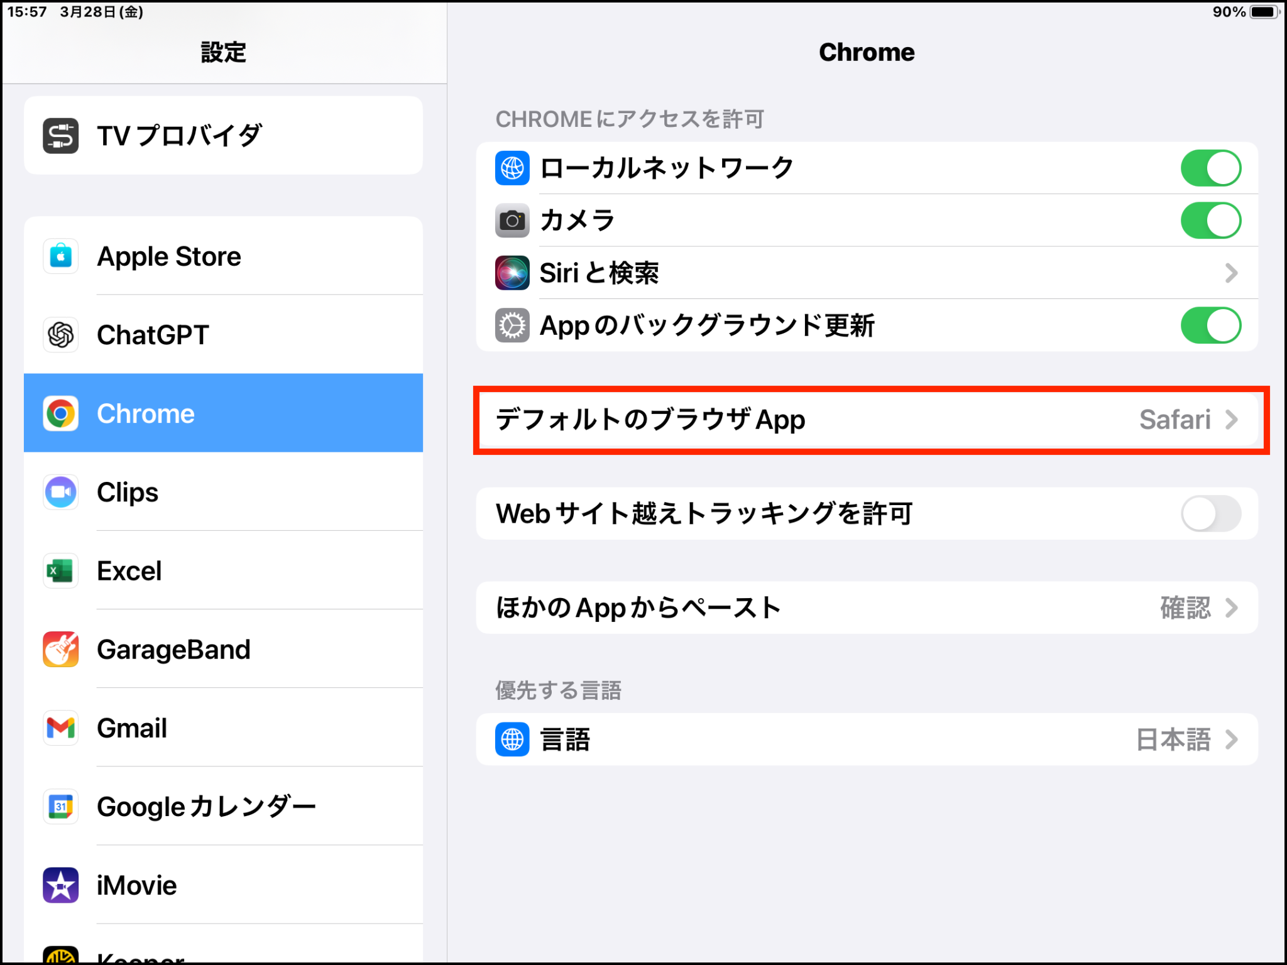Enable Web サイト越えトラッキングを許可 switch

coord(1210,514)
